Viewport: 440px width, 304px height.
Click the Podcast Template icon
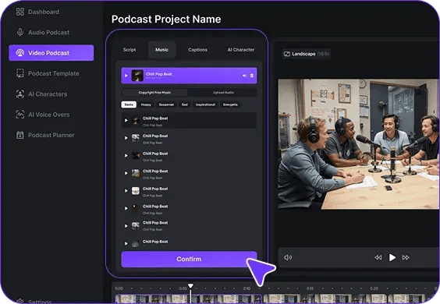click(20, 73)
